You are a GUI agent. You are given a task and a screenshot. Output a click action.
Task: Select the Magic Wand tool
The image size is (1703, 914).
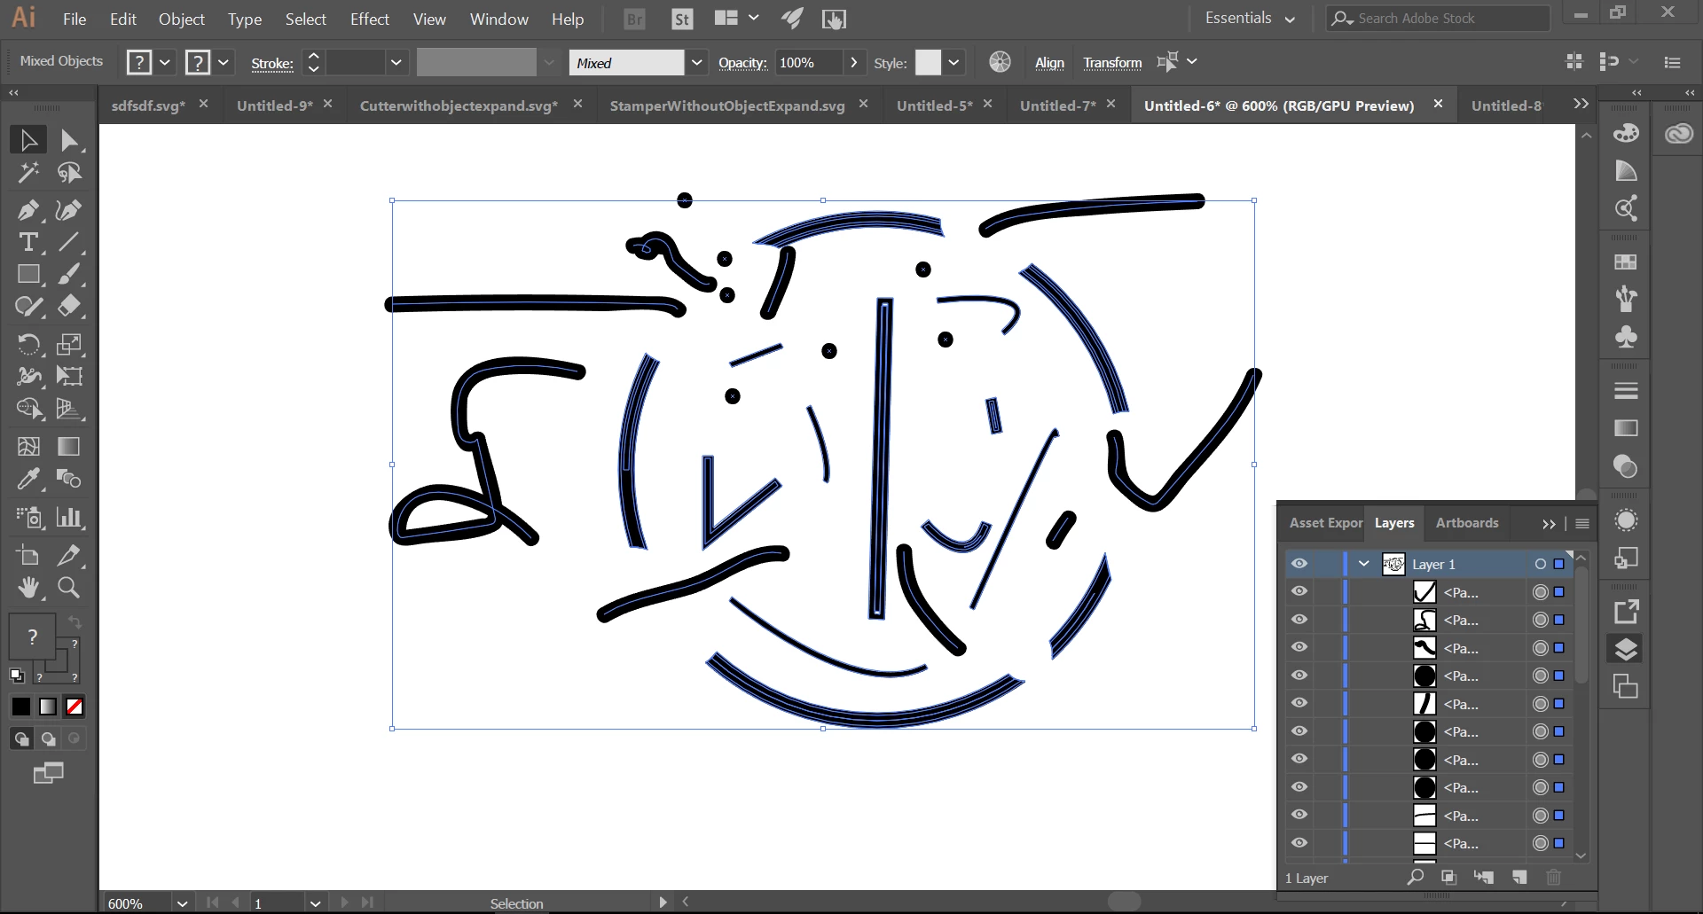[28, 172]
